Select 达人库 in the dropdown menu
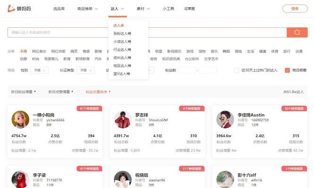The width and height of the screenshot is (314, 188). (x=119, y=25)
